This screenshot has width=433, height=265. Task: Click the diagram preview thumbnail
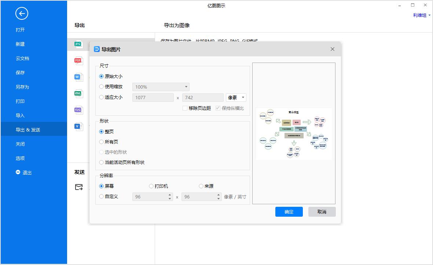pos(294,134)
